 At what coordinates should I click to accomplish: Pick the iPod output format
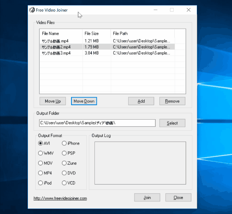coord(45,183)
